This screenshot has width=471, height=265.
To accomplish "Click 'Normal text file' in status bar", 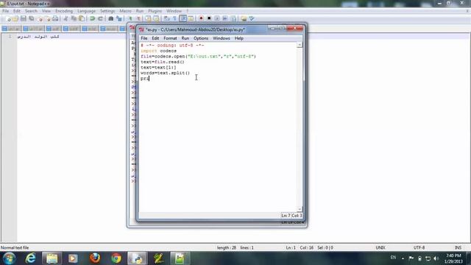I will pos(15,248).
